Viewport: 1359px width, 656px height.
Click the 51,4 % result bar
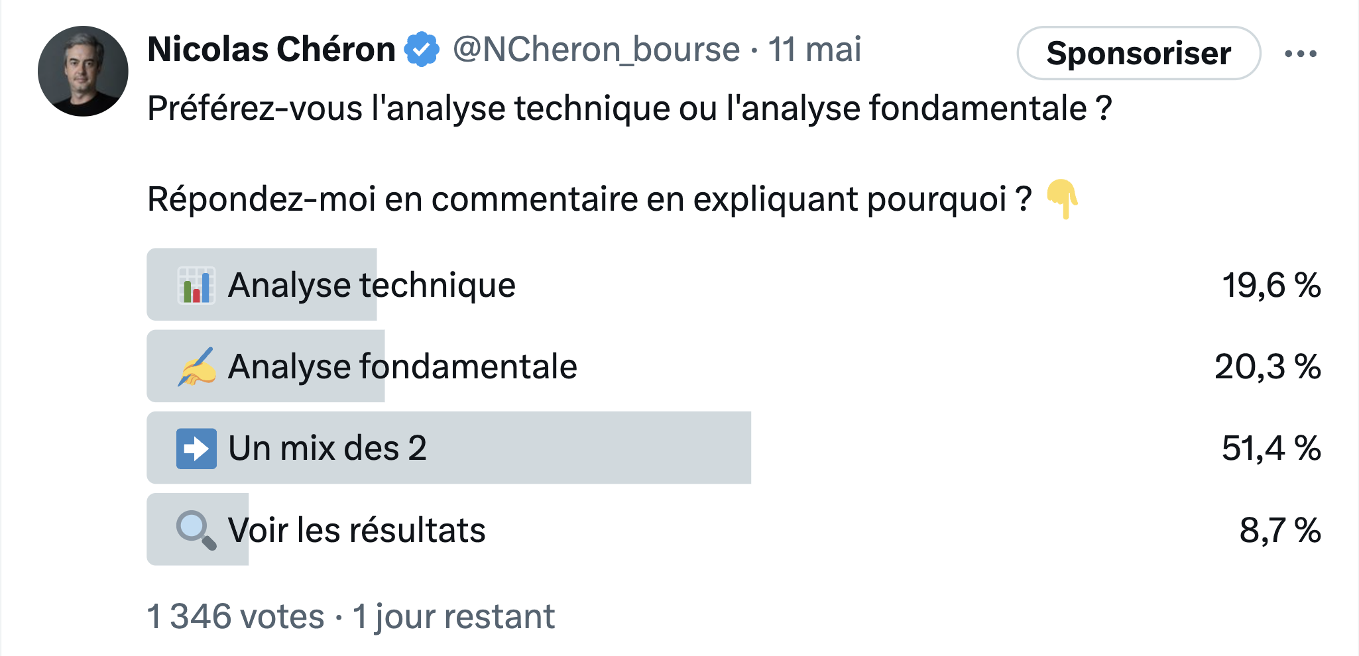point(449,448)
